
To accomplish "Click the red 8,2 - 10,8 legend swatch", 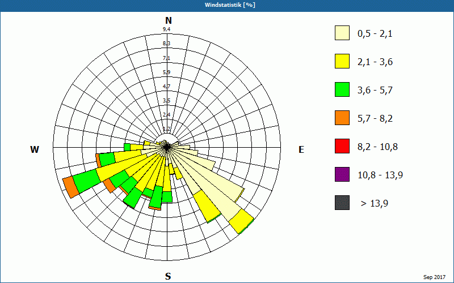I will (342, 146).
